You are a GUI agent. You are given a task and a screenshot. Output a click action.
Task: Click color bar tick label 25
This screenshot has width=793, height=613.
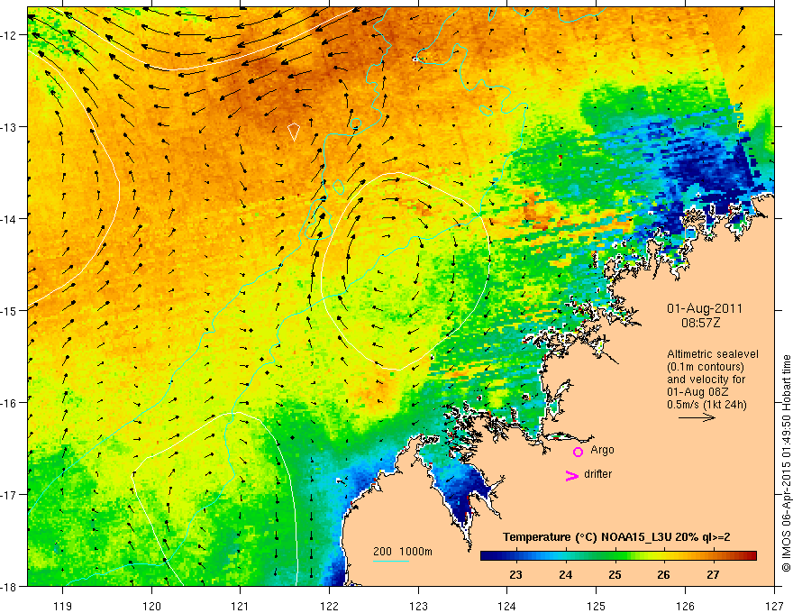(x=615, y=575)
